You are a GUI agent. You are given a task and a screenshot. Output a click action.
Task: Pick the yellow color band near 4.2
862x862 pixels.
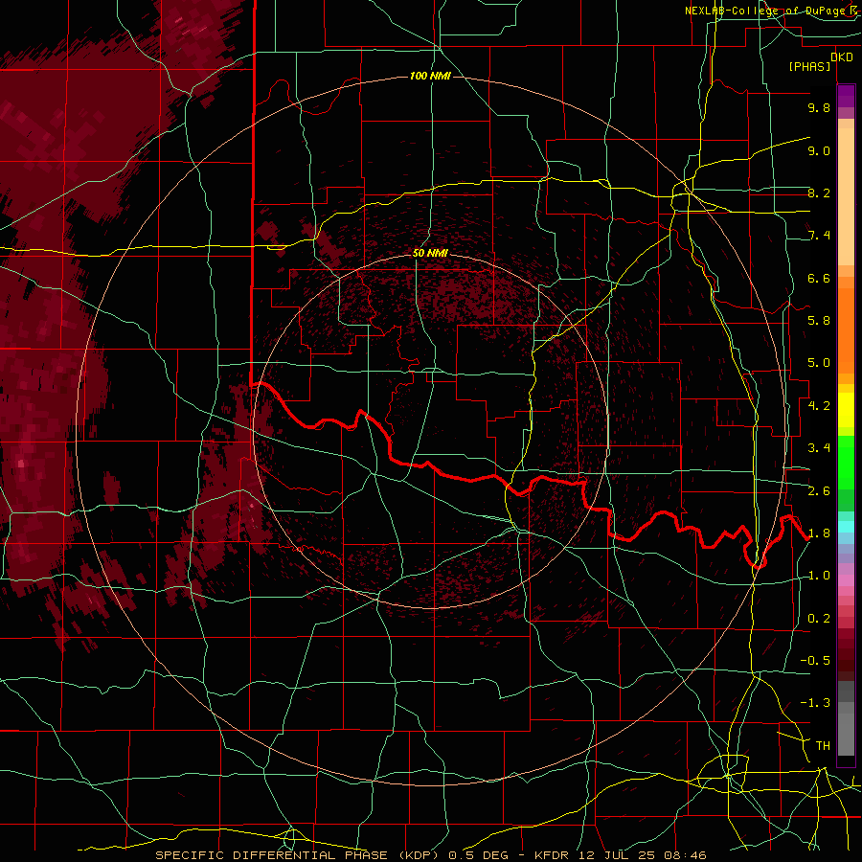(x=846, y=410)
